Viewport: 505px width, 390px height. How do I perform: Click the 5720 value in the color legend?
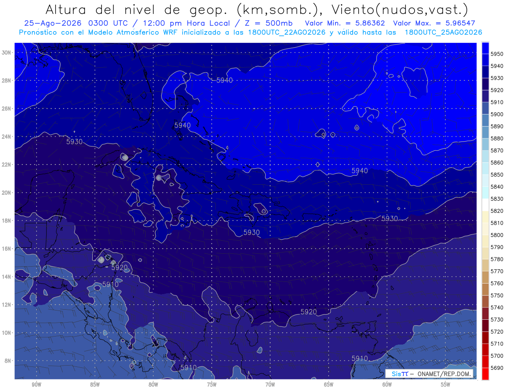pos(497,332)
